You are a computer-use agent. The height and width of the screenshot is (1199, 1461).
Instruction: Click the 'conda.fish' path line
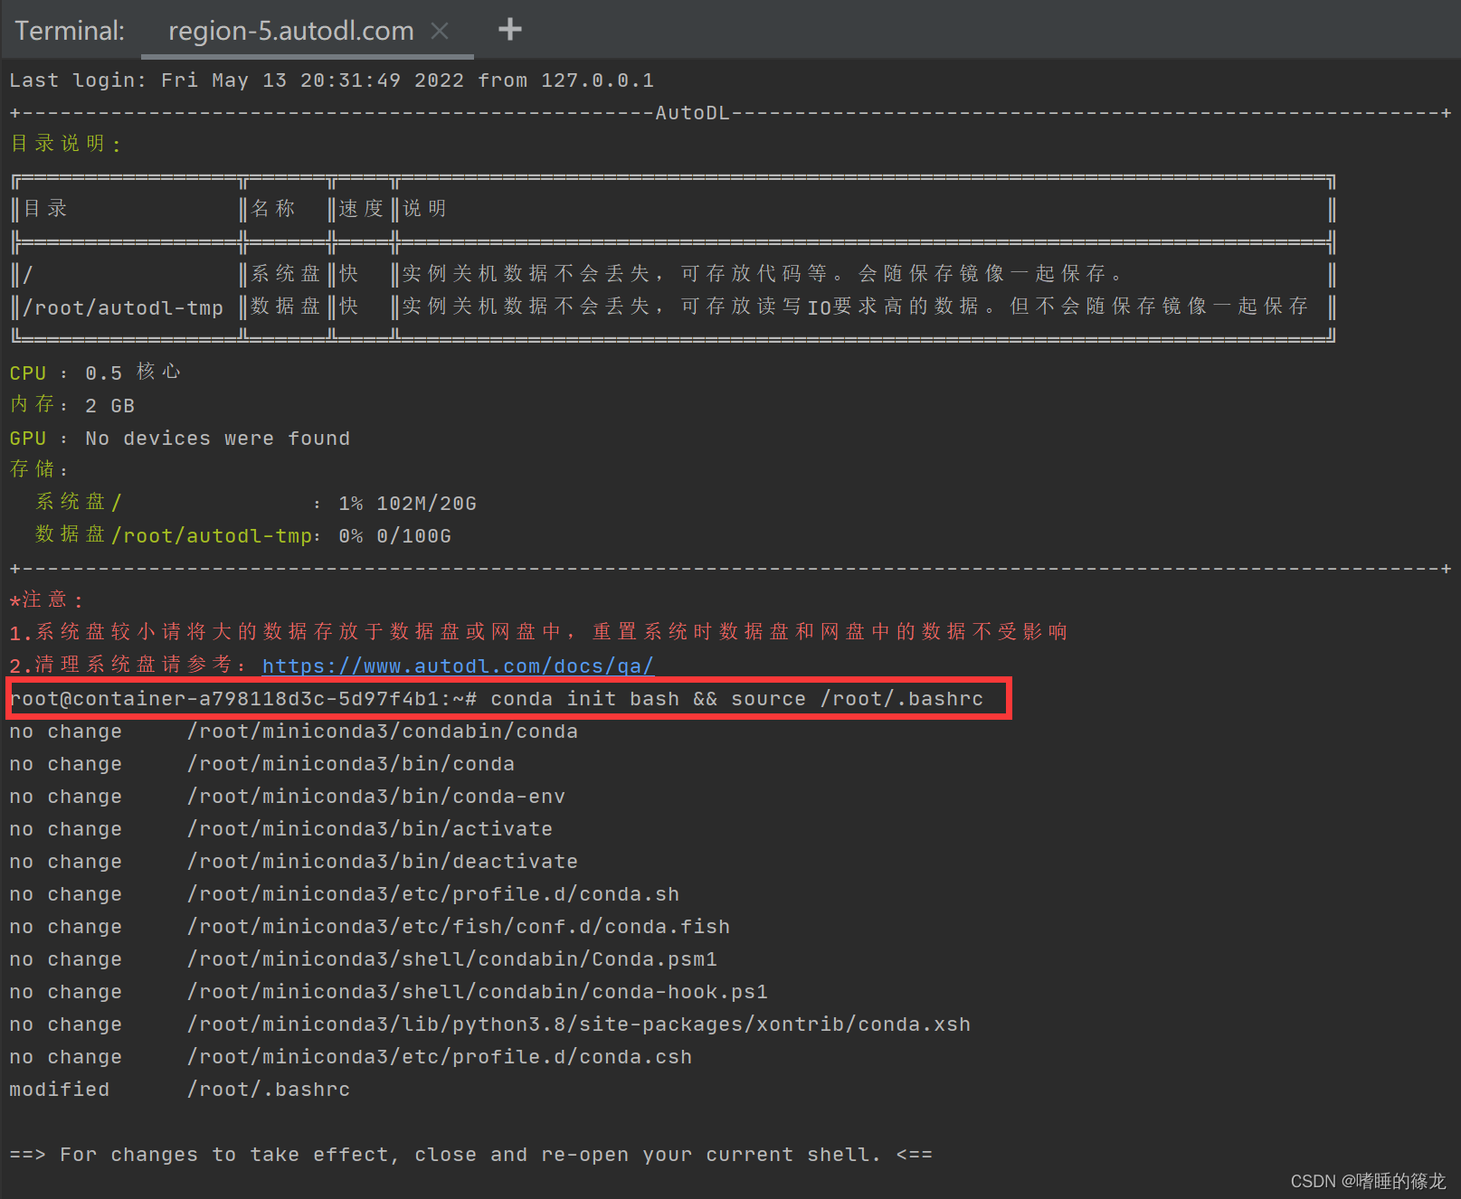(x=459, y=927)
